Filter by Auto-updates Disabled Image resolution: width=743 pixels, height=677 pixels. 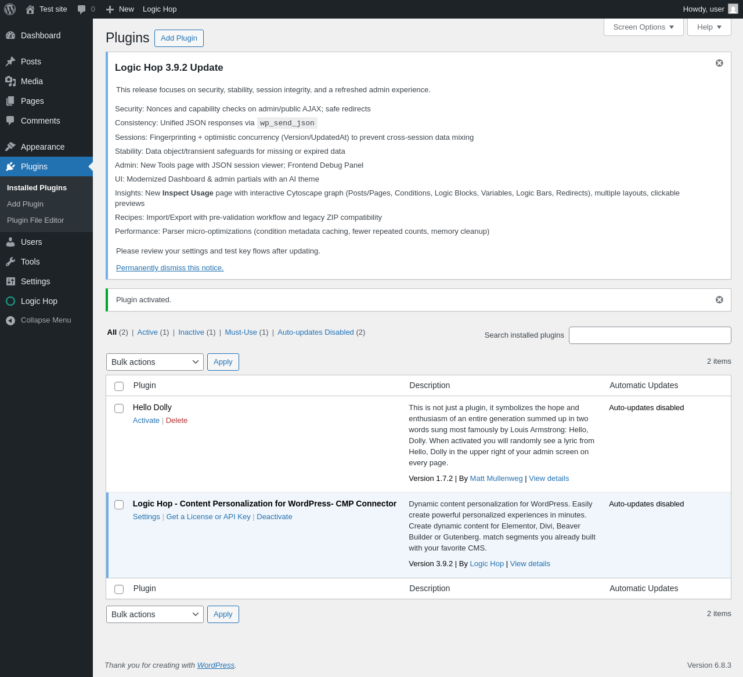[316, 332]
